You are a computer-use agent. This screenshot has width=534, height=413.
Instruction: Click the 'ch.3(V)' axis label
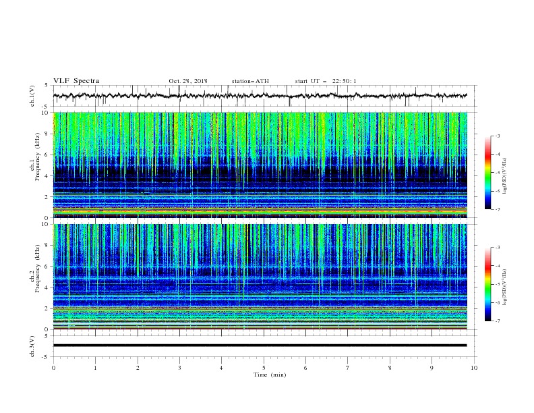(x=32, y=346)
